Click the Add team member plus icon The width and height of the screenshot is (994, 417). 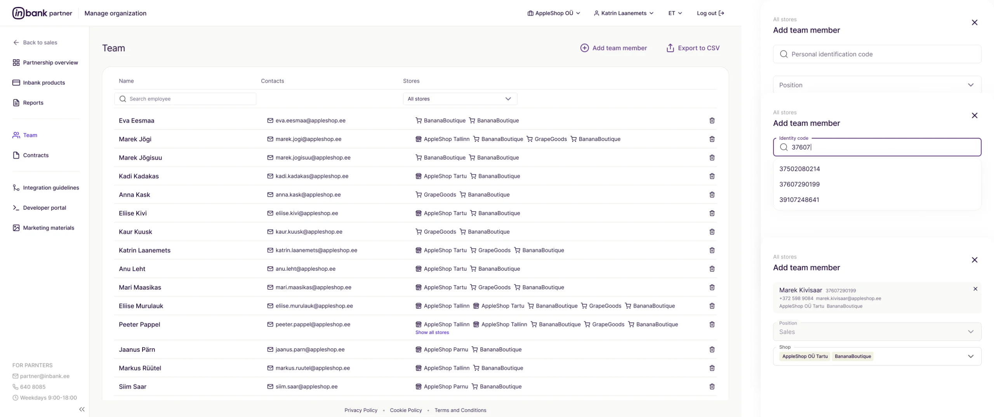point(584,48)
